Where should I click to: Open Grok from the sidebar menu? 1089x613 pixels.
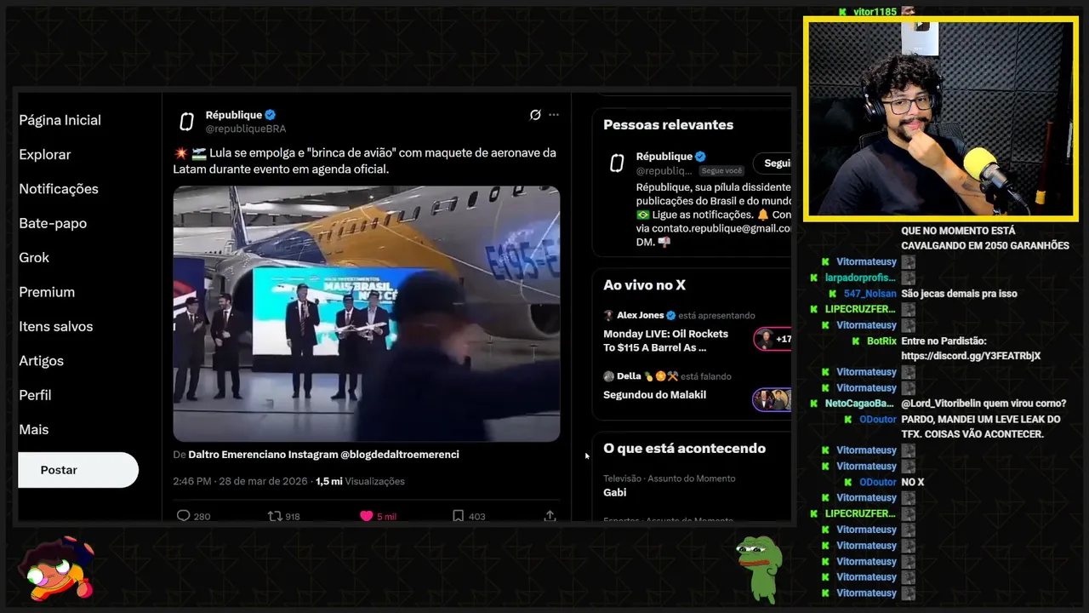pyautogui.click(x=34, y=257)
